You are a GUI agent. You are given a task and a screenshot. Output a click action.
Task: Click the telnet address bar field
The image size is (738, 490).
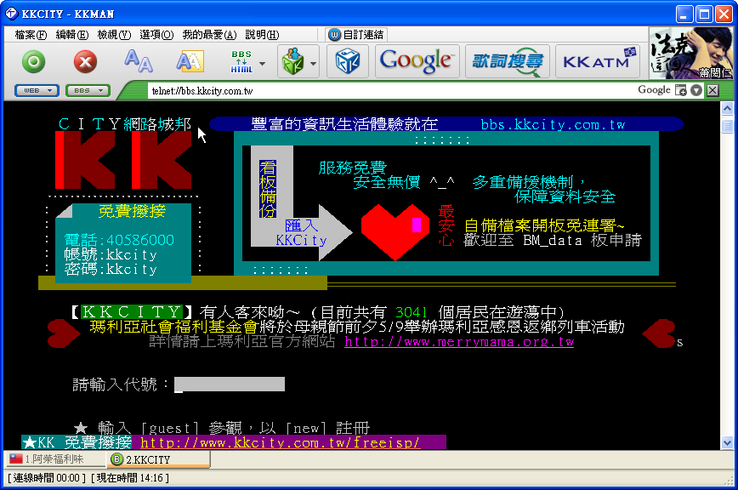(x=390, y=91)
